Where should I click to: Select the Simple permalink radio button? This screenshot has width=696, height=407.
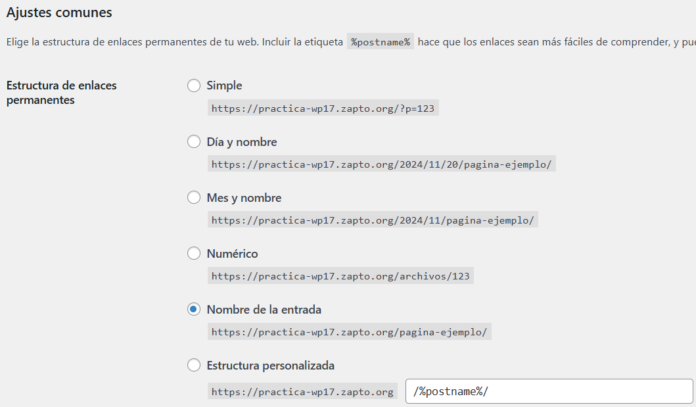(194, 85)
